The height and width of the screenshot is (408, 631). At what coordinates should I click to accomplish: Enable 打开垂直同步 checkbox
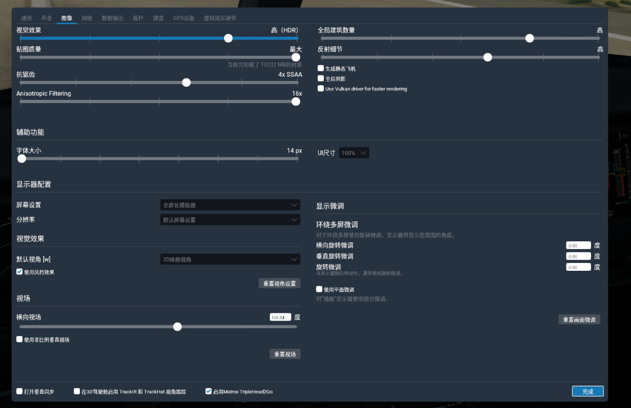tap(19, 391)
